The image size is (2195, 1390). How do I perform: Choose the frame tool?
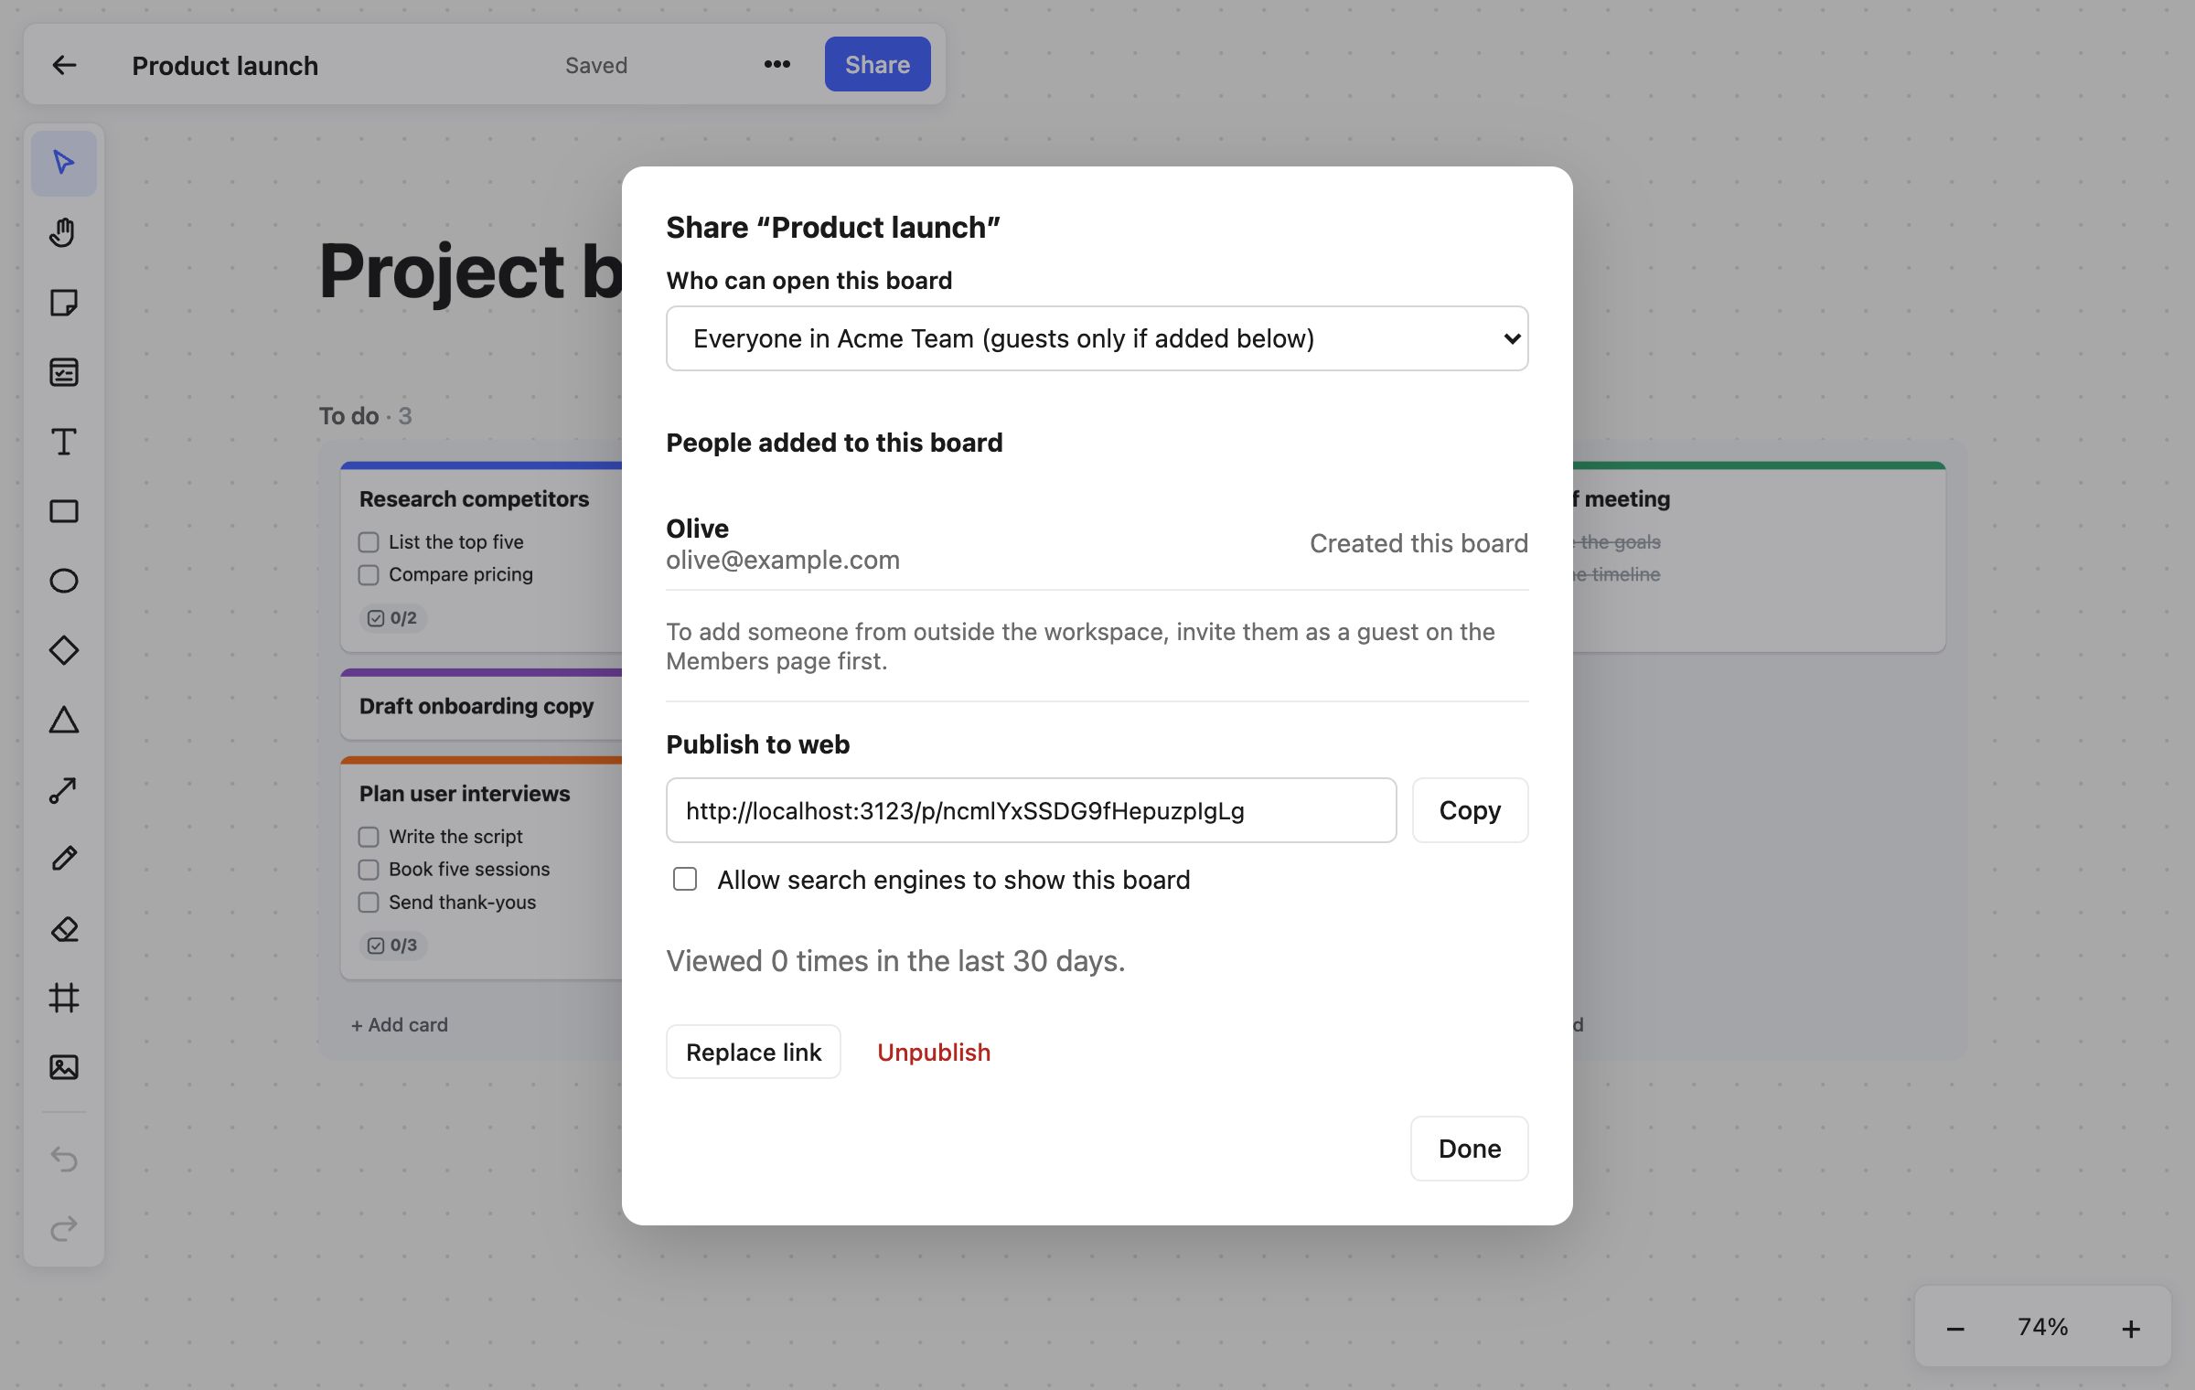click(63, 998)
